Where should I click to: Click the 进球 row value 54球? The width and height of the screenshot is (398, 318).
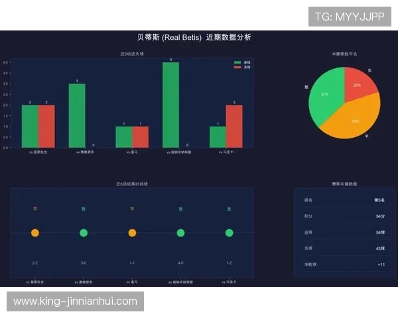pyautogui.click(x=380, y=233)
